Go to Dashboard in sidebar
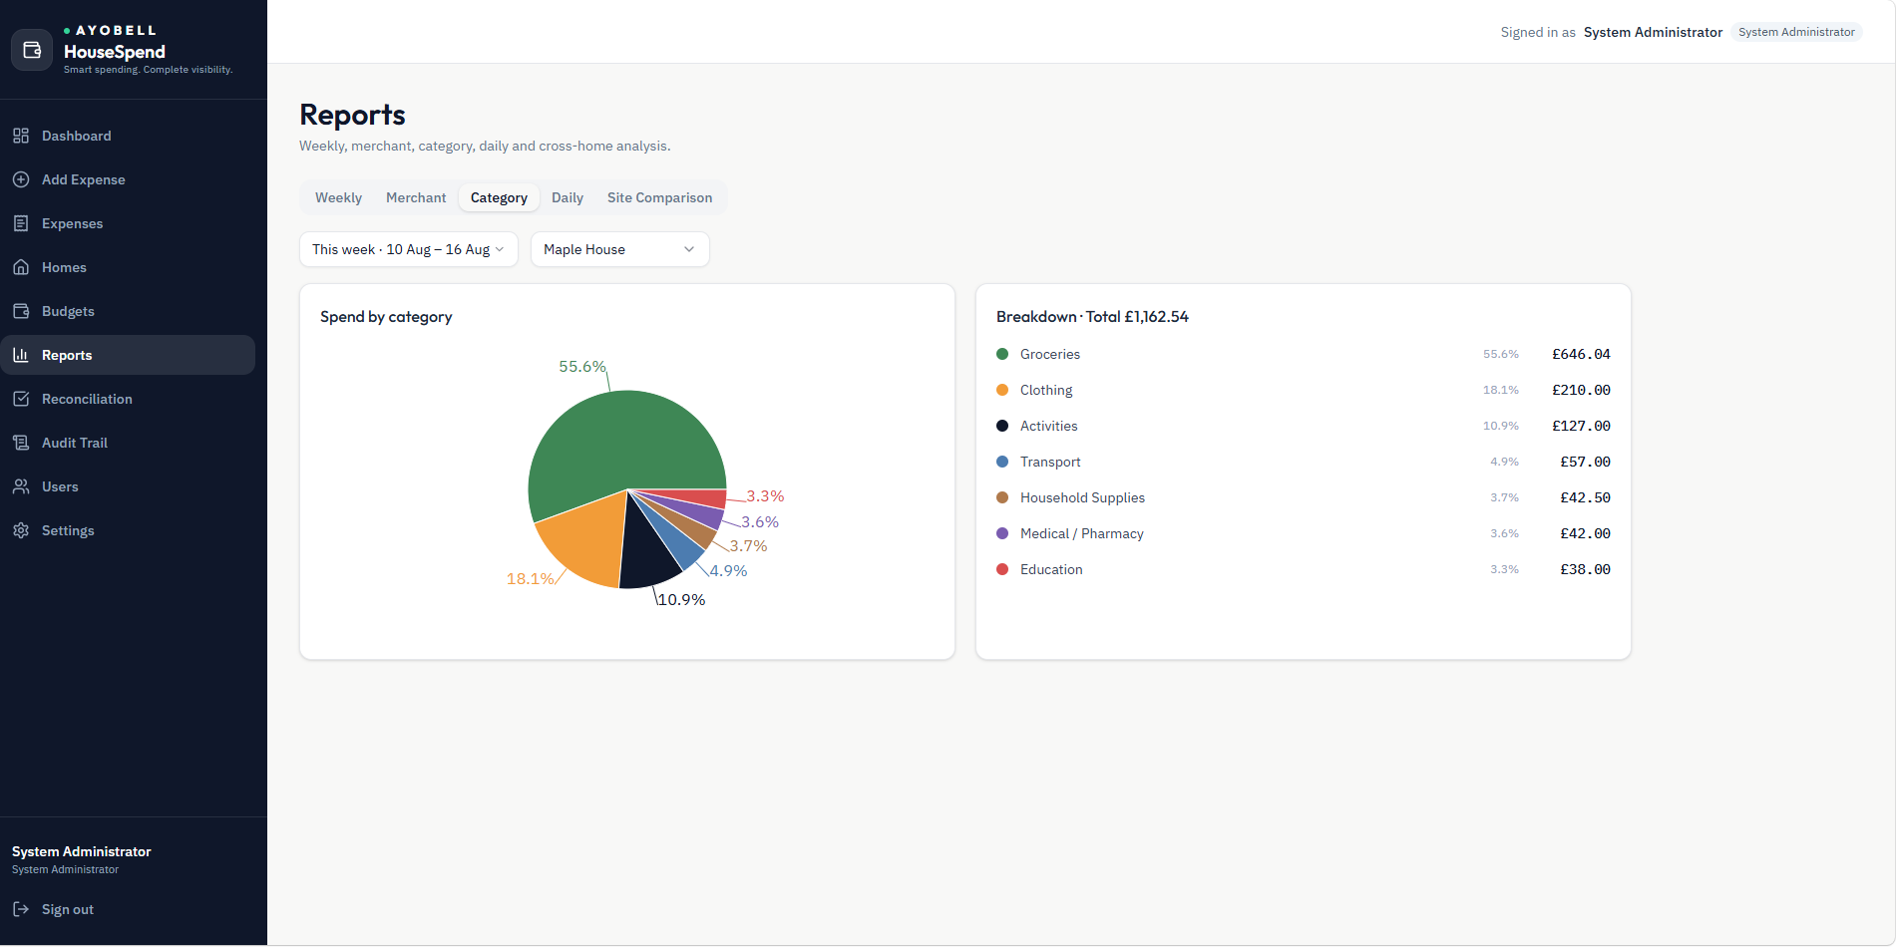This screenshot has width=1897, height=948. [128, 136]
